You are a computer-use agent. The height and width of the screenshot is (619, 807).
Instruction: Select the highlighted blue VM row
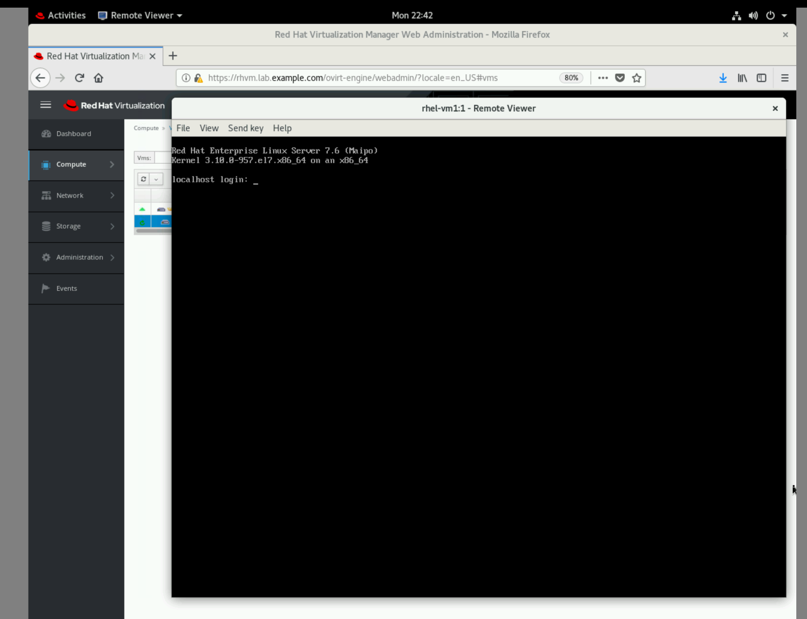(x=153, y=222)
